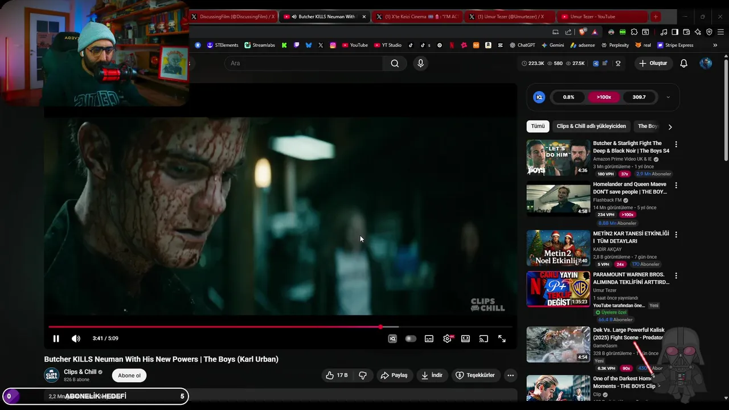Open YT Studio bookmark
Screen dimensions: 729x410
pyautogui.click(x=388, y=45)
